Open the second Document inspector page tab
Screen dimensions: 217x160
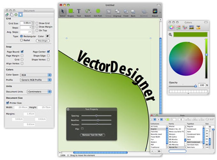click(x=11, y=15)
